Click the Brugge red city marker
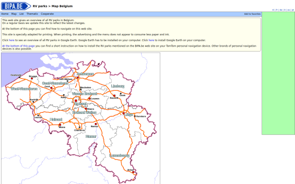Image resolution: width=295 pixels, height=184 pixels. (32, 79)
